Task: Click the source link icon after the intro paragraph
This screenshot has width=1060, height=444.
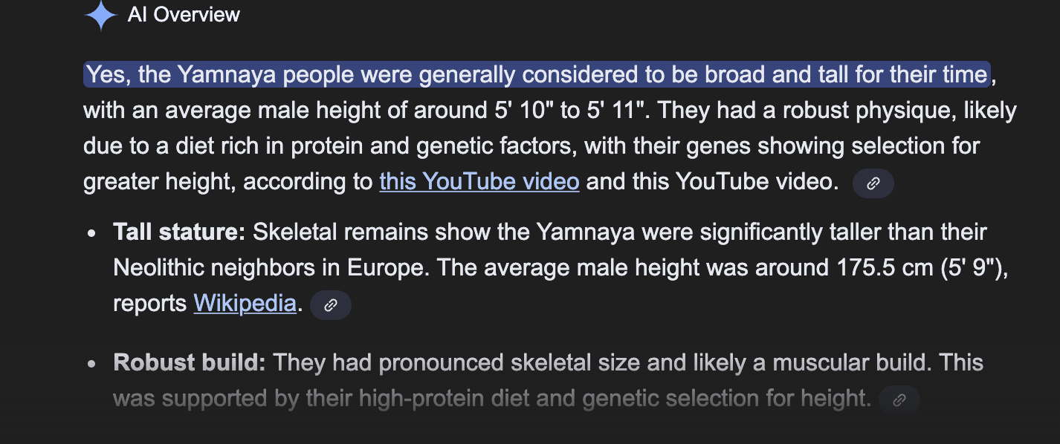Action: 873,183
